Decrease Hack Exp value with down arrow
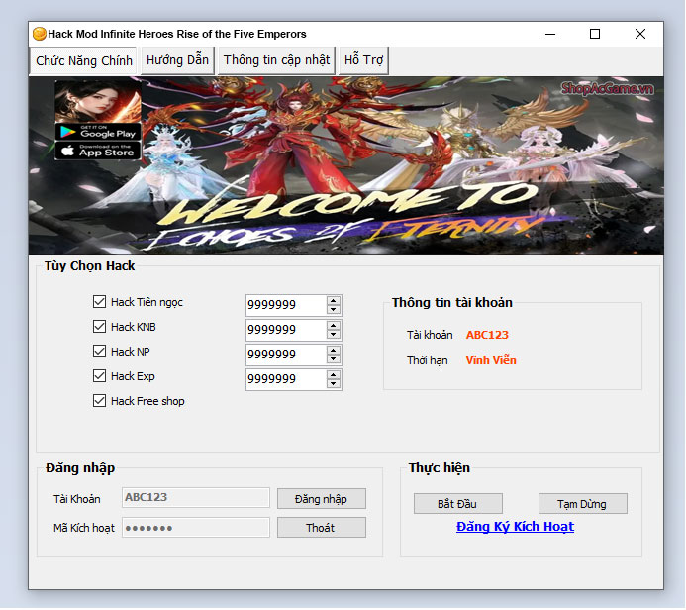Viewport: 686px width, 610px height. click(333, 384)
